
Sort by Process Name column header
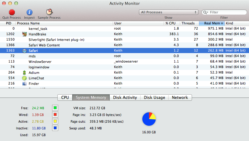tap(64, 23)
